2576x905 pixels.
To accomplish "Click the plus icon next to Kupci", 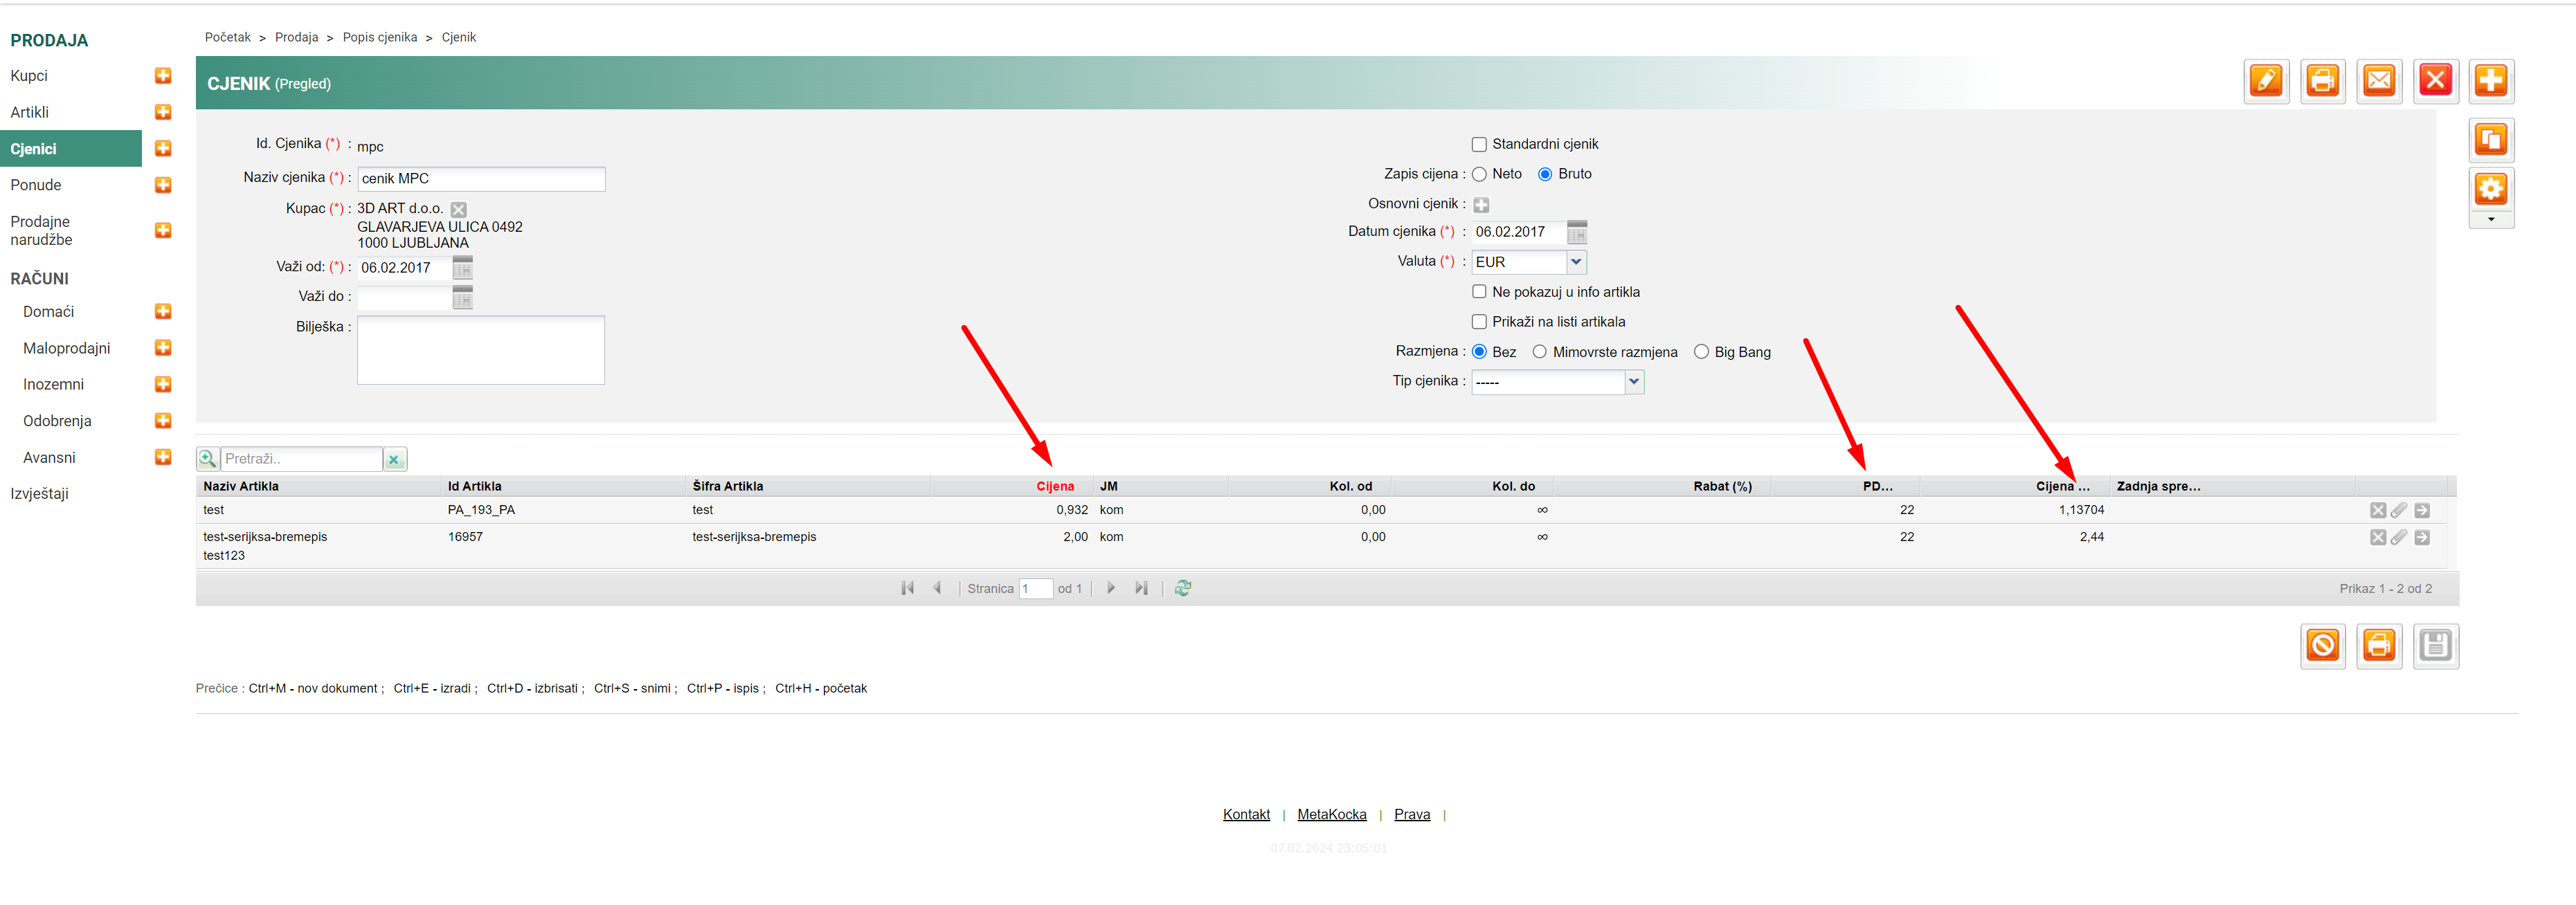I will click(163, 76).
